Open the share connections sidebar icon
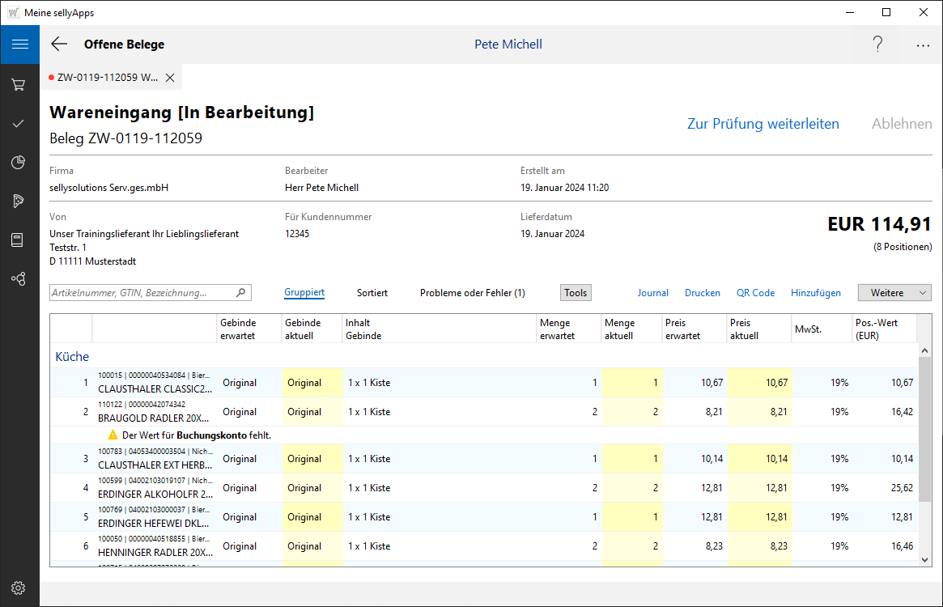Image resolution: width=943 pixels, height=607 pixels. [19, 278]
